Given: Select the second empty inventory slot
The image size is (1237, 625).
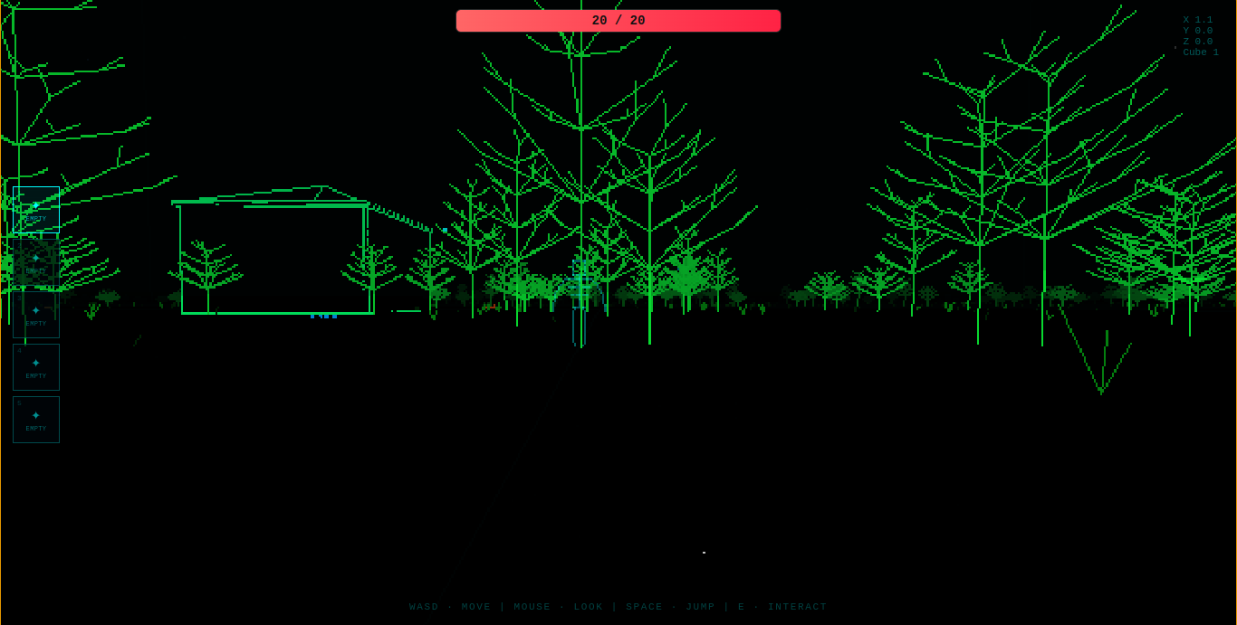Looking at the screenshot, I should coord(36,262).
